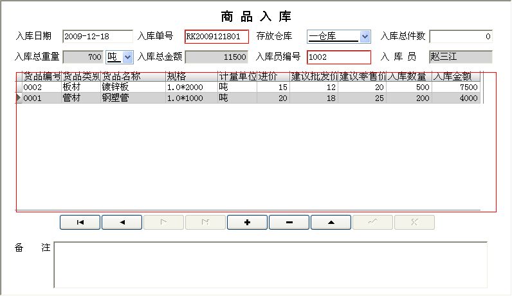Image resolution: width=512 pixels, height=296 pixels.
Task: Insert new record with plus button
Action: [247, 222]
